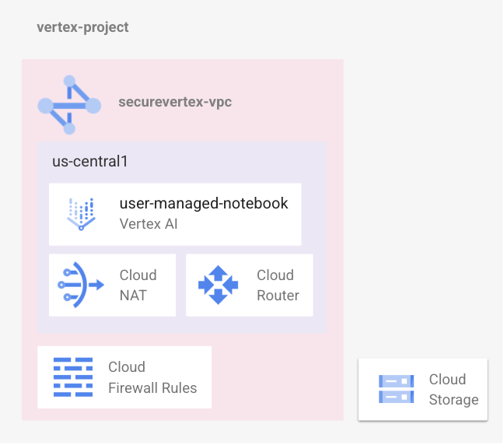The image size is (504, 445).
Task: Select the Cloud Router icon
Action: (x=218, y=285)
